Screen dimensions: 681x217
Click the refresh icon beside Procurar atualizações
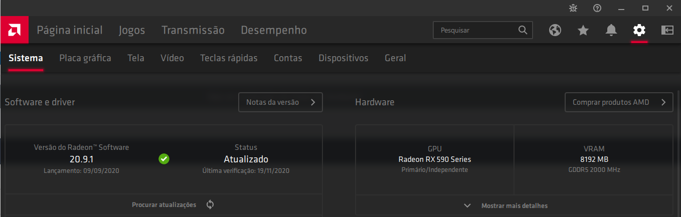pyautogui.click(x=210, y=204)
